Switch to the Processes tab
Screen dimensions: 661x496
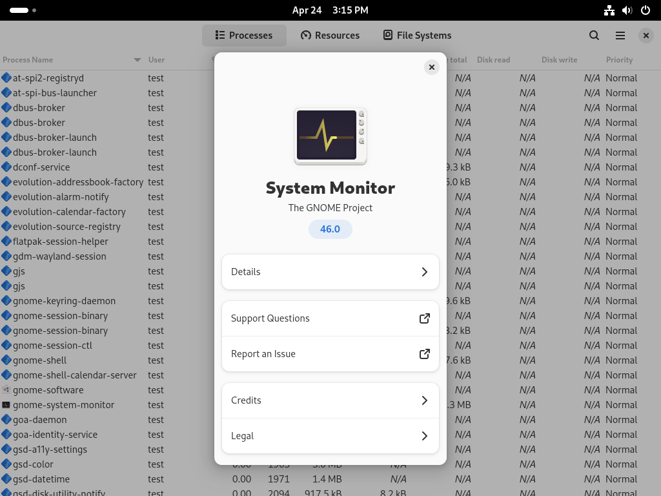244,36
